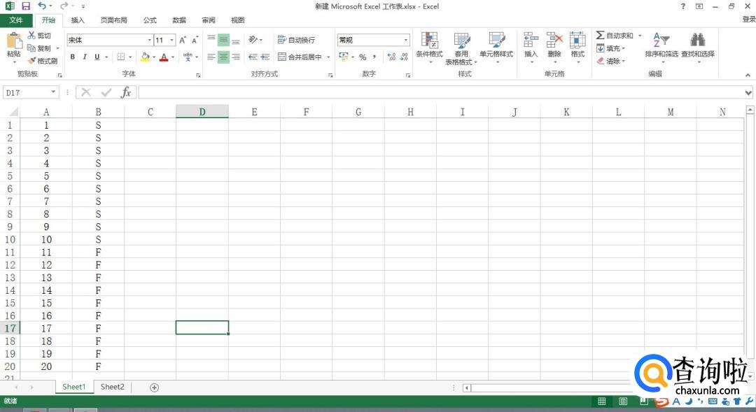Open the 文件 File tab

point(16,20)
